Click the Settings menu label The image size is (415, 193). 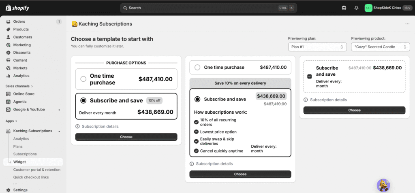[20, 190]
